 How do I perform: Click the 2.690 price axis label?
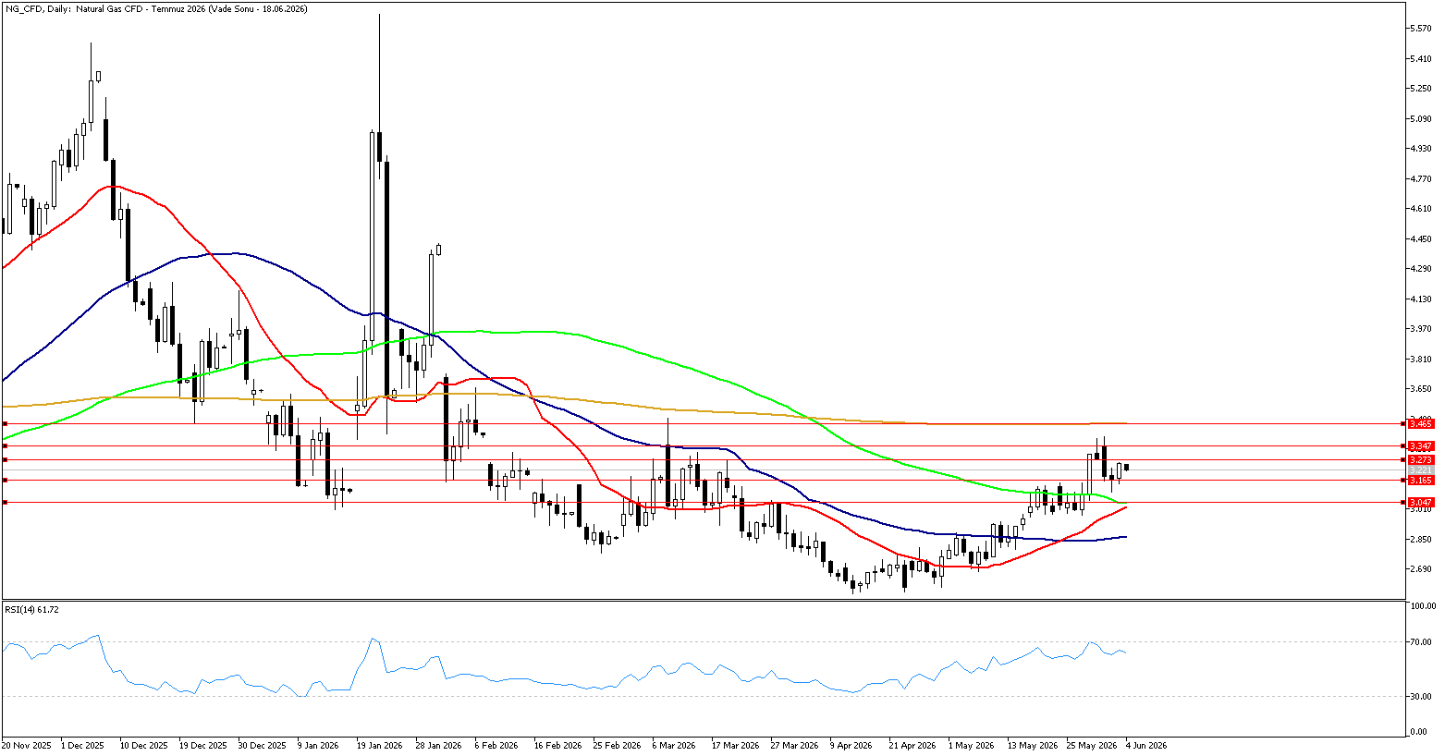[x=1421, y=569]
